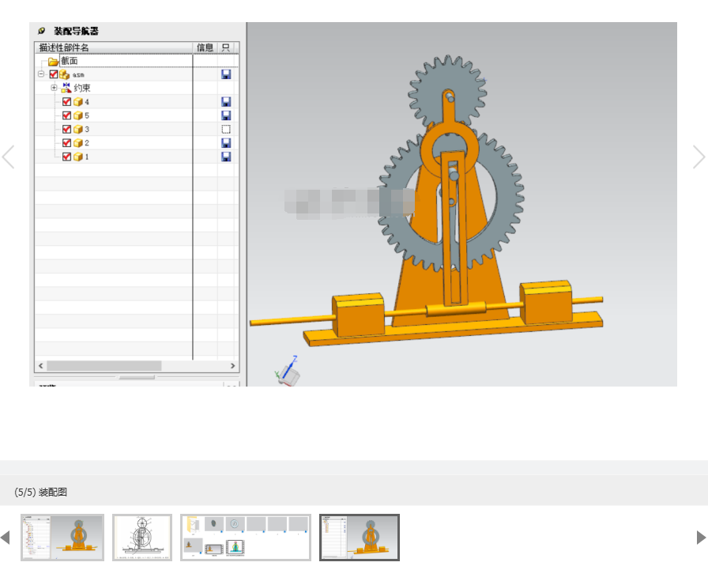Click the navigator horizontal scrollbar thumb
This screenshot has width=708, height=566.
[x=104, y=365]
